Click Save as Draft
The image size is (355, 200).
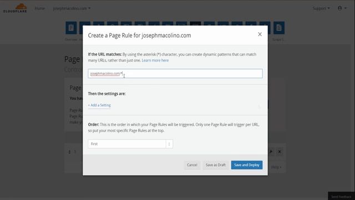click(215, 165)
